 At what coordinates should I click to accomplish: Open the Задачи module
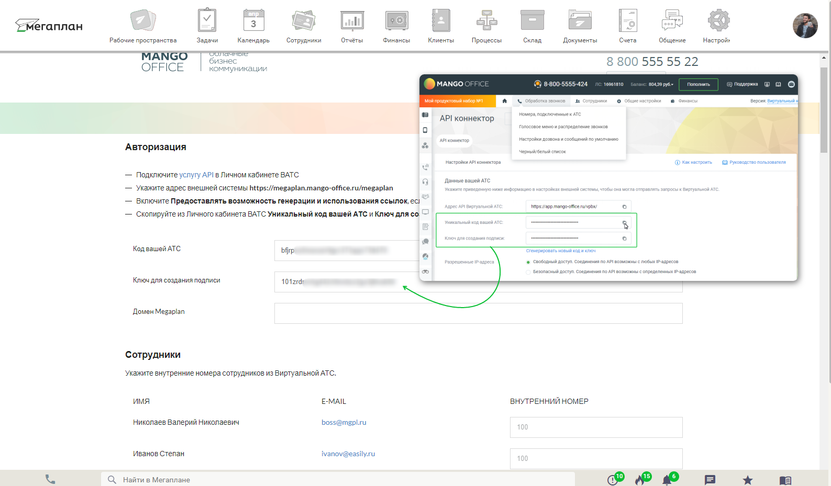(207, 26)
